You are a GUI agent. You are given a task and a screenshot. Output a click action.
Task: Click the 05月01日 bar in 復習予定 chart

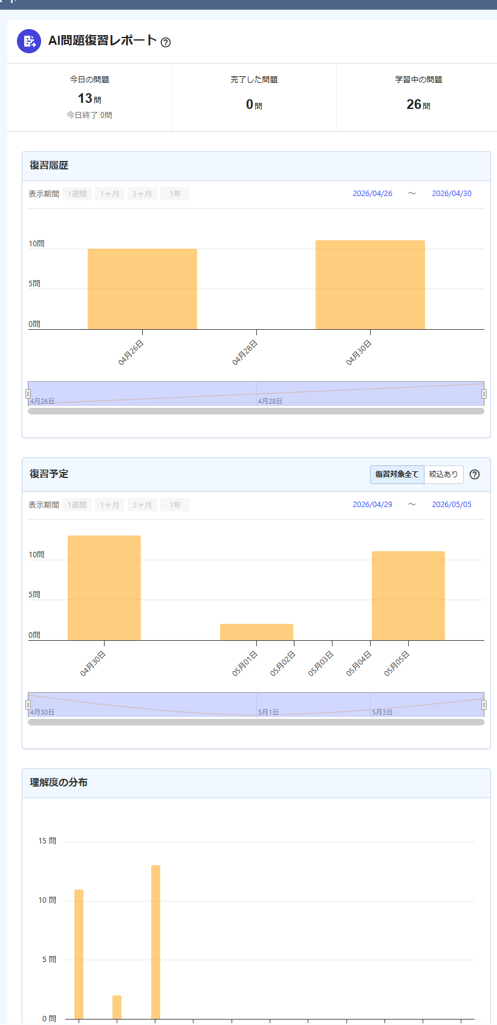256,632
